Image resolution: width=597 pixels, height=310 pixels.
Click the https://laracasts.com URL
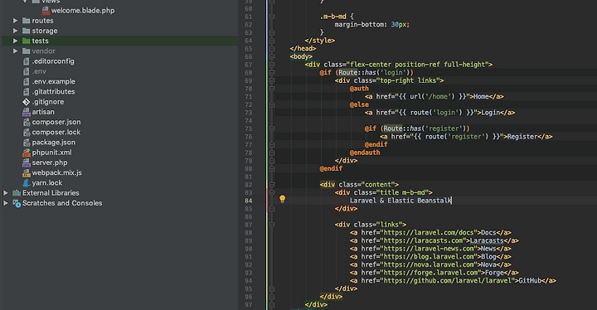pyautogui.click(x=423, y=240)
